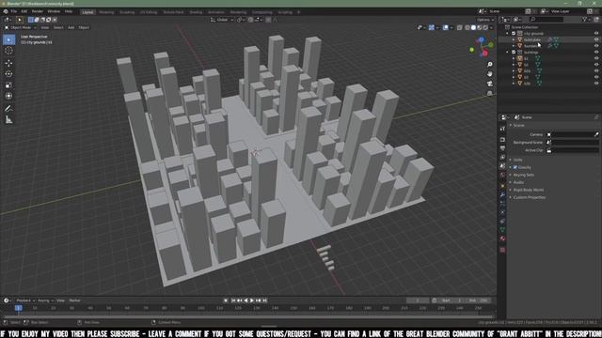The height and width of the screenshot is (338, 602).
Task: Open the Options dropdown in viewport header
Action: point(485,20)
